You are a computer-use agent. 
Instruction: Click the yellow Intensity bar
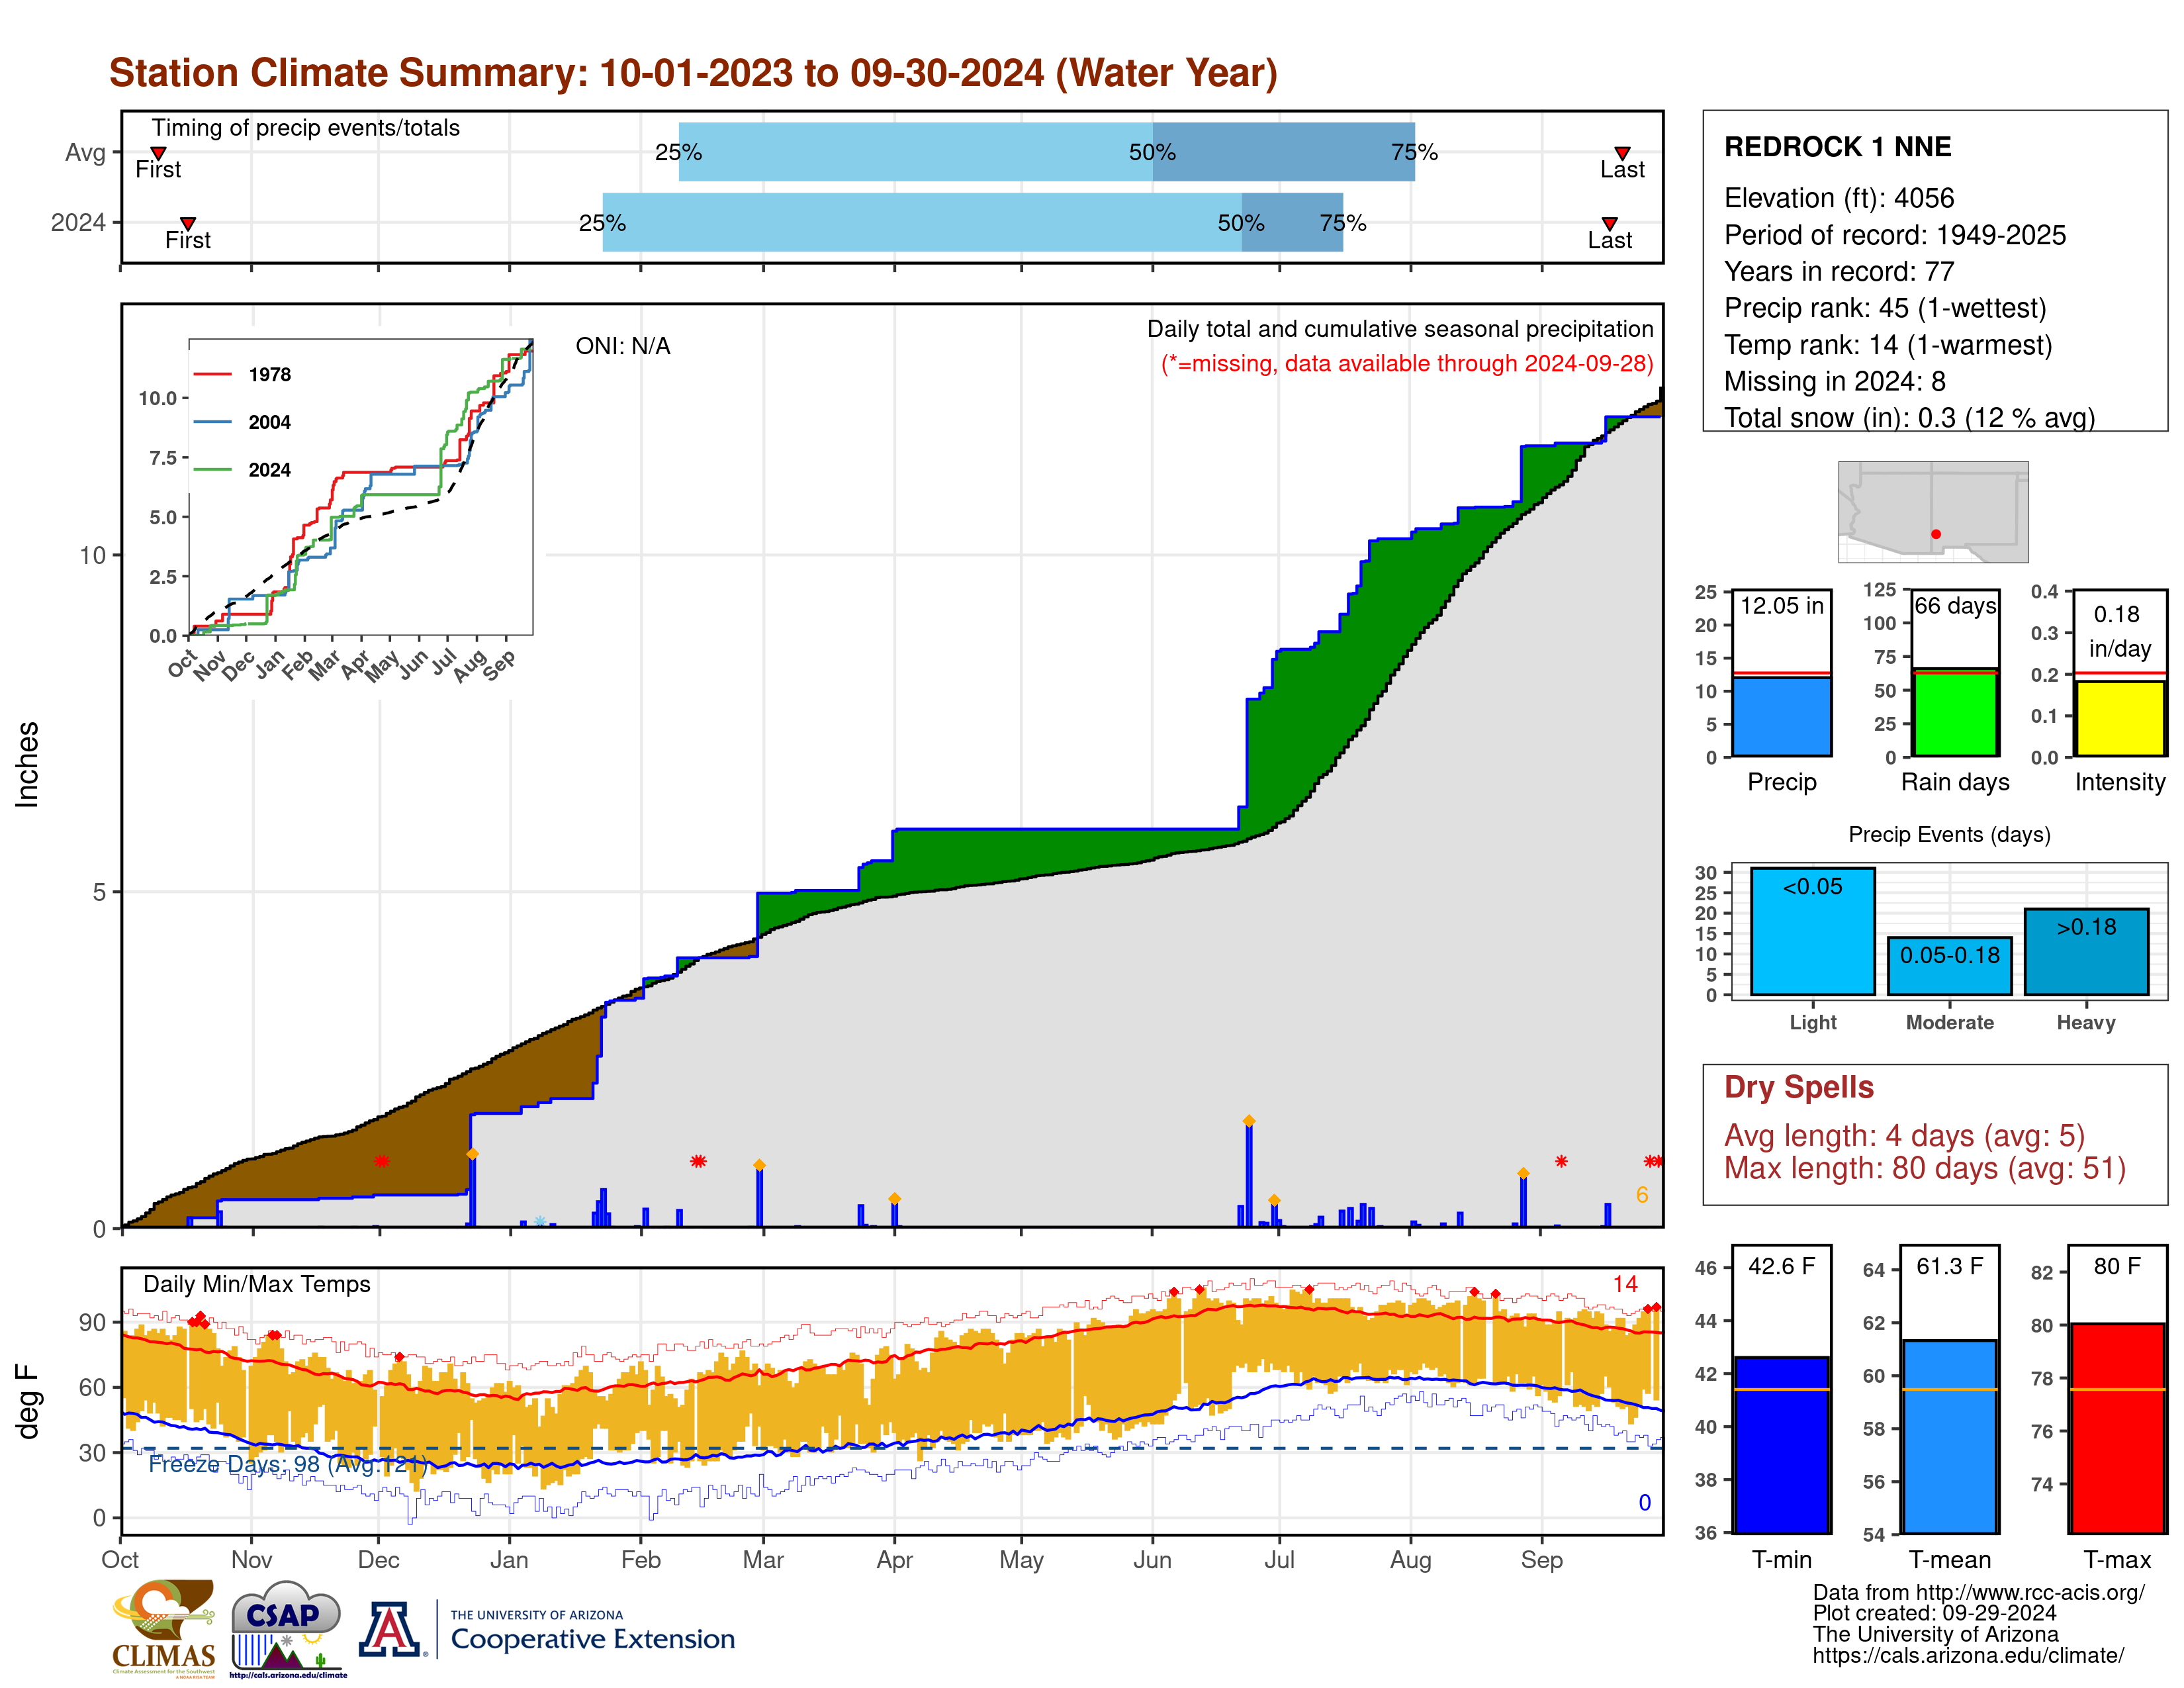pyautogui.click(x=2119, y=718)
